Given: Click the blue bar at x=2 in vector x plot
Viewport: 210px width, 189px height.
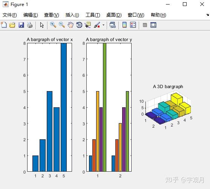Looking at the screenshot, I should pos(43,155).
